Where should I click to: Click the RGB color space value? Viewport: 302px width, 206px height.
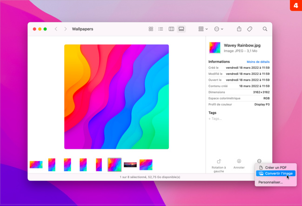coord(266,98)
